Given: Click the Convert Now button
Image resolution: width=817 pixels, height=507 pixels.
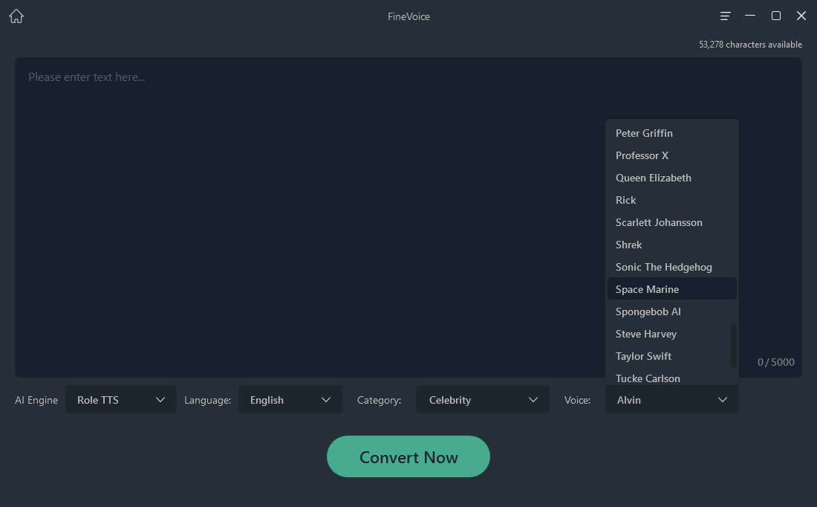Looking at the screenshot, I should click(x=408, y=456).
